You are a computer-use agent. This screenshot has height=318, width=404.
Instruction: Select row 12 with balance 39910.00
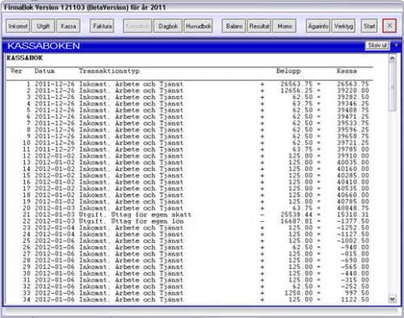[x=190, y=156]
